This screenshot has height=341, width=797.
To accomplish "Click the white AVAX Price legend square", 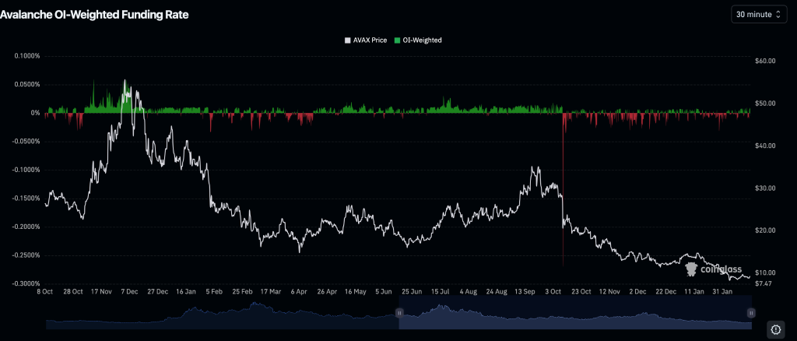I will coord(347,40).
